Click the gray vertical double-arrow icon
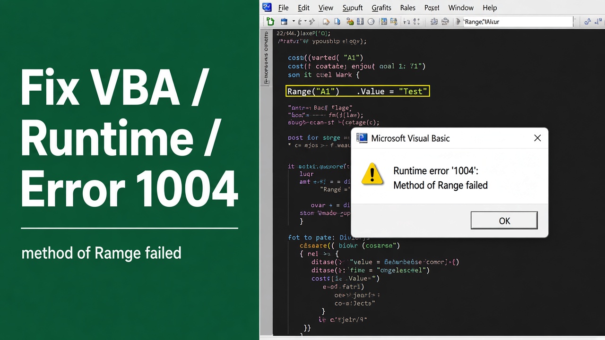Image resolution: width=605 pixels, height=340 pixels. [416, 21]
